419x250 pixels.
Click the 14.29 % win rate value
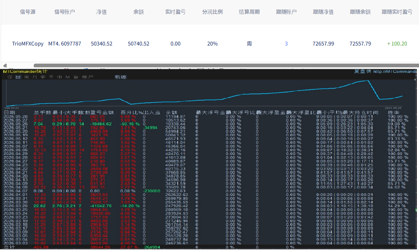pos(396,206)
